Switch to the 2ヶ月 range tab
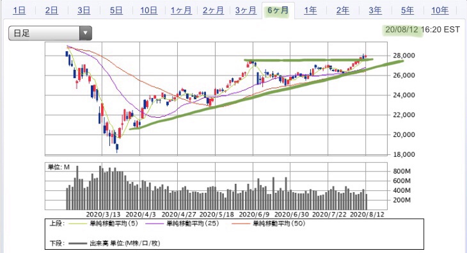Screen dimensions: 467x253 213,10
